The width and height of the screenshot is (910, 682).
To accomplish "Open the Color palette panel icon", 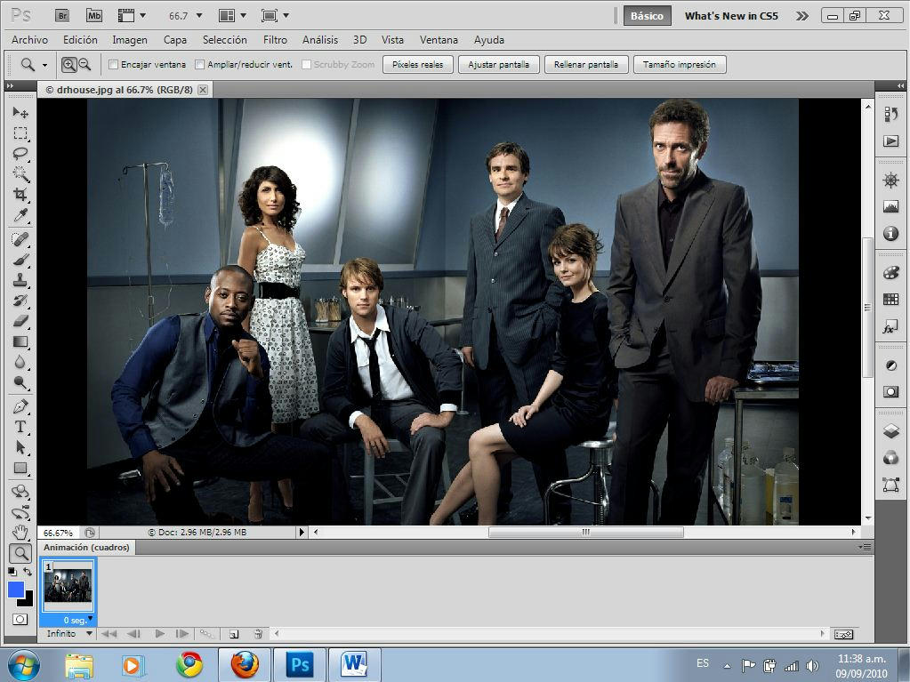I will (890, 273).
